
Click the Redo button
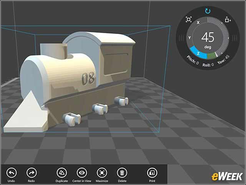coord(32,173)
